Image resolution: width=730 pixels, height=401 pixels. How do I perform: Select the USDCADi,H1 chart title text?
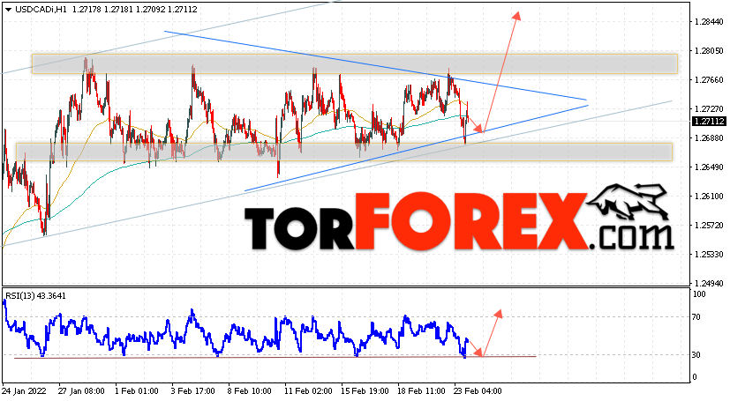tap(41, 10)
